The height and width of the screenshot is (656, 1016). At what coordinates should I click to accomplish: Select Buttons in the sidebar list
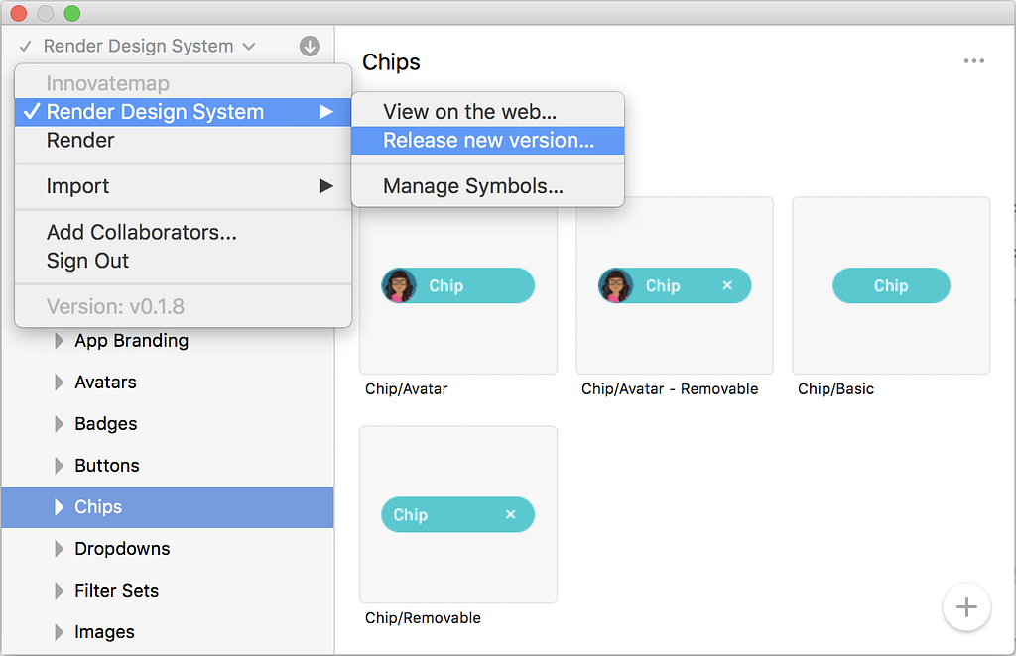coord(167,465)
